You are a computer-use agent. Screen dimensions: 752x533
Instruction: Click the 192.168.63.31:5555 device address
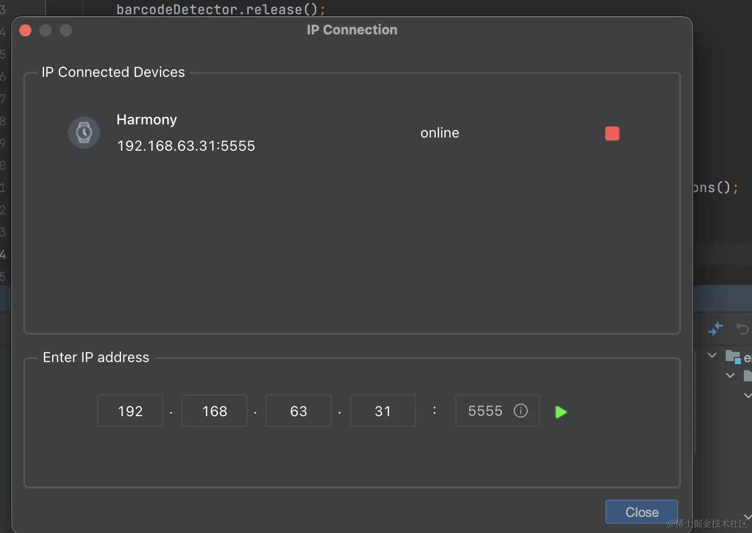coord(186,146)
